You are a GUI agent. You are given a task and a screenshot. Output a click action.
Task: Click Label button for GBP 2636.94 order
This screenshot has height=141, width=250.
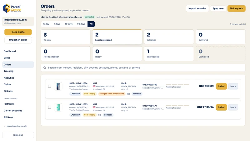(x=221, y=107)
